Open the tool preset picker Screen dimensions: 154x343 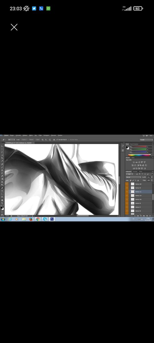point(4,140)
